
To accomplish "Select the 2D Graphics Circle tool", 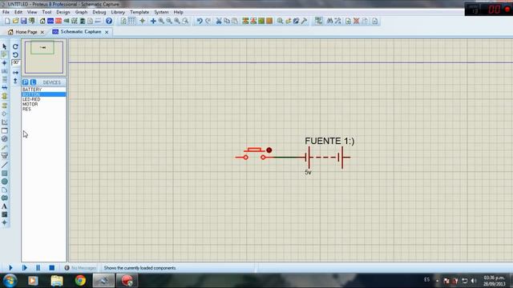I will (x=5, y=182).
